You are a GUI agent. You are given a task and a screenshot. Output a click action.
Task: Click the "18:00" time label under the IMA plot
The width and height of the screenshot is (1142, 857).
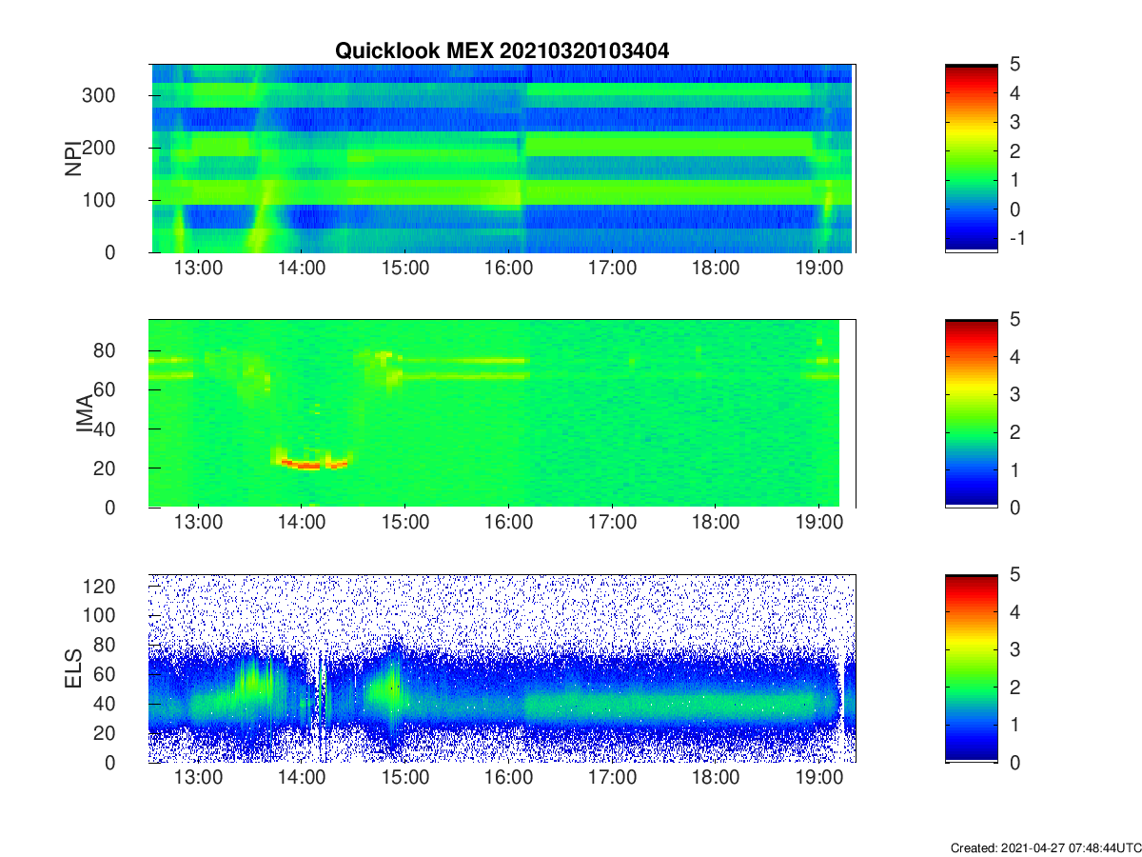coord(716,524)
